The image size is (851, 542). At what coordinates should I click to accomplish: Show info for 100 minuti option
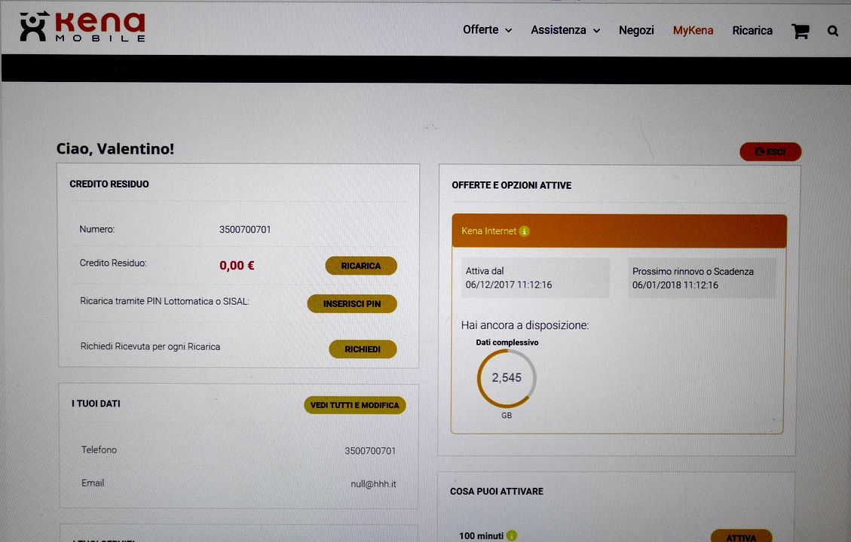pyautogui.click(x=511, y=535)
